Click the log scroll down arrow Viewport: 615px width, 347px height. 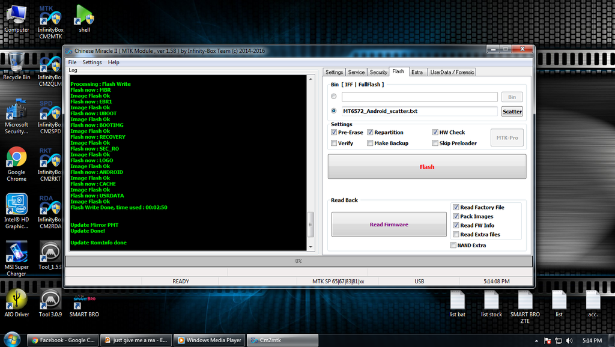(x=311, y=247)
